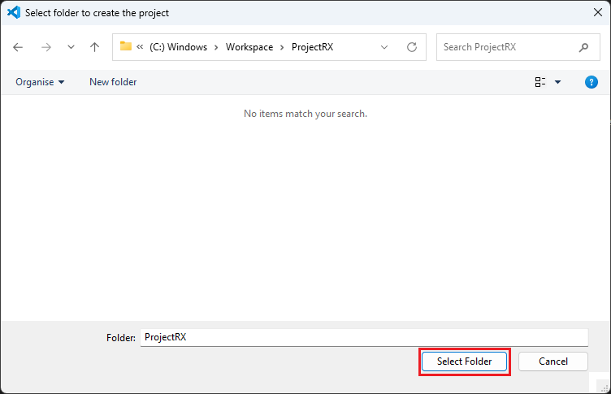Close the dialog with the X
This screenshot has height=394, width=611.
pyautogui.click(x=598, y=12)
